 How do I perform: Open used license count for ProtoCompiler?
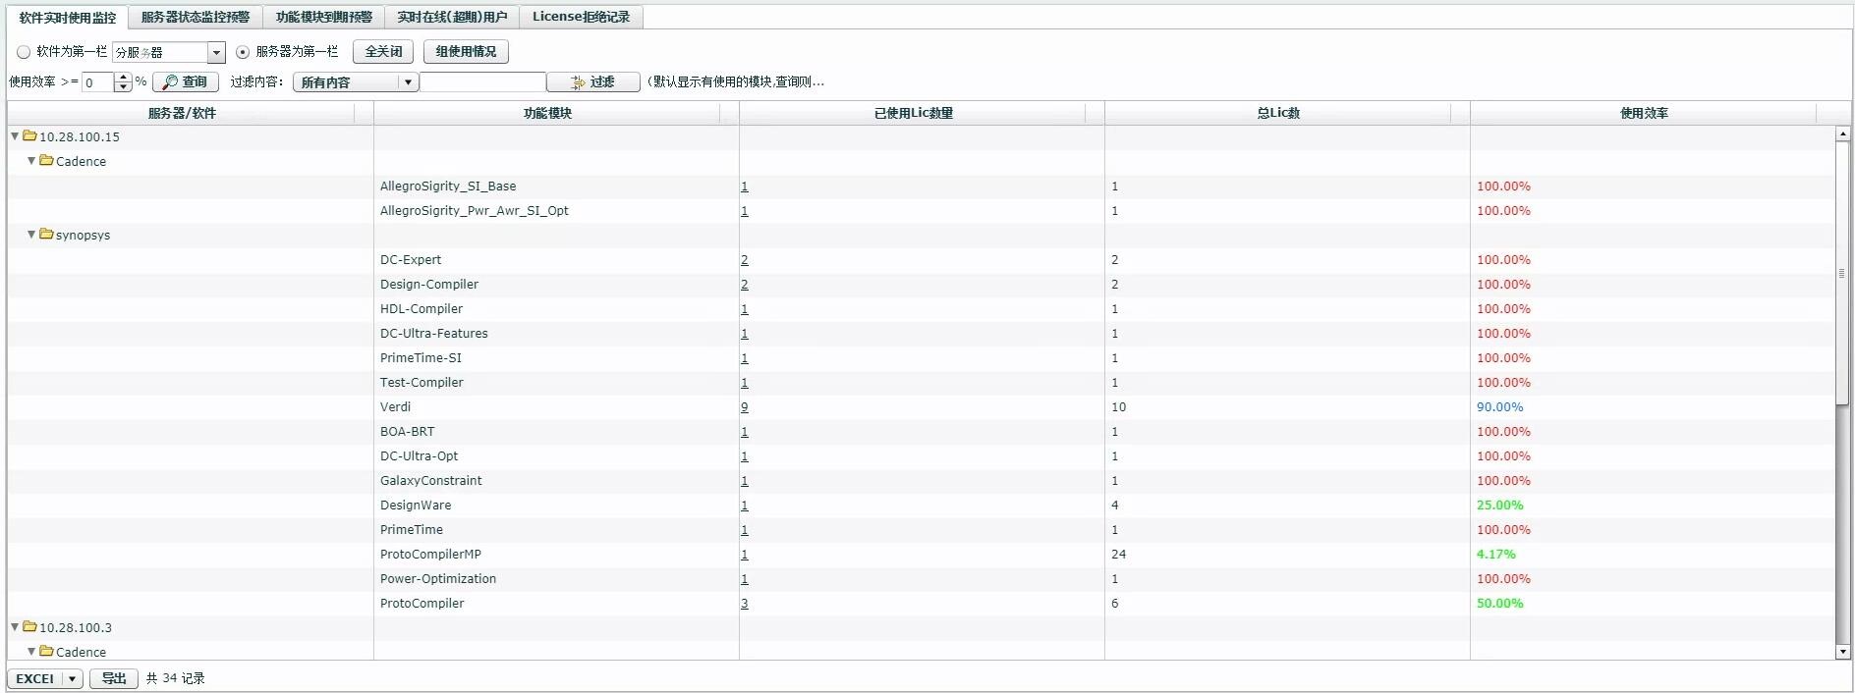[745, 604]
